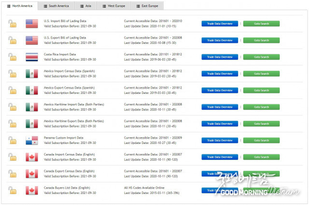This screenshot has width=309, height=205.
Task: Open Trade Data Overview for Mexico Export Census Data
Action: pos(220,90)
